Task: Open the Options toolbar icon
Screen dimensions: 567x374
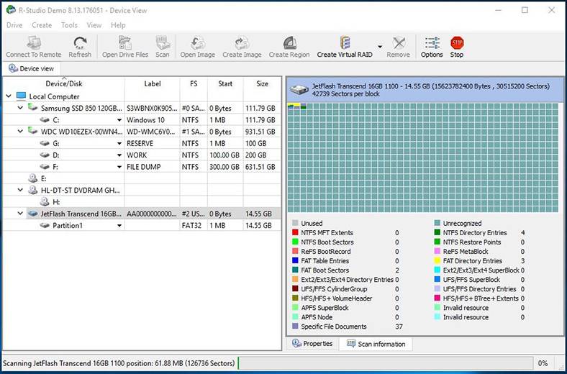Action: tap(432, 47)
